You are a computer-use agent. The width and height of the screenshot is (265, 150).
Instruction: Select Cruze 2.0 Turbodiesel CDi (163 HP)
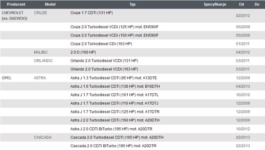click(x=101, y=44)
